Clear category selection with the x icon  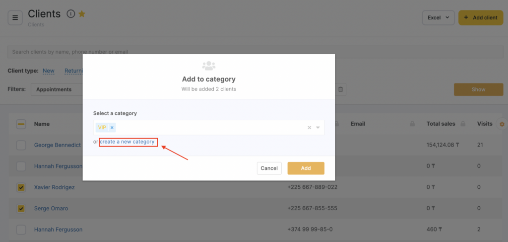(309, 128)
